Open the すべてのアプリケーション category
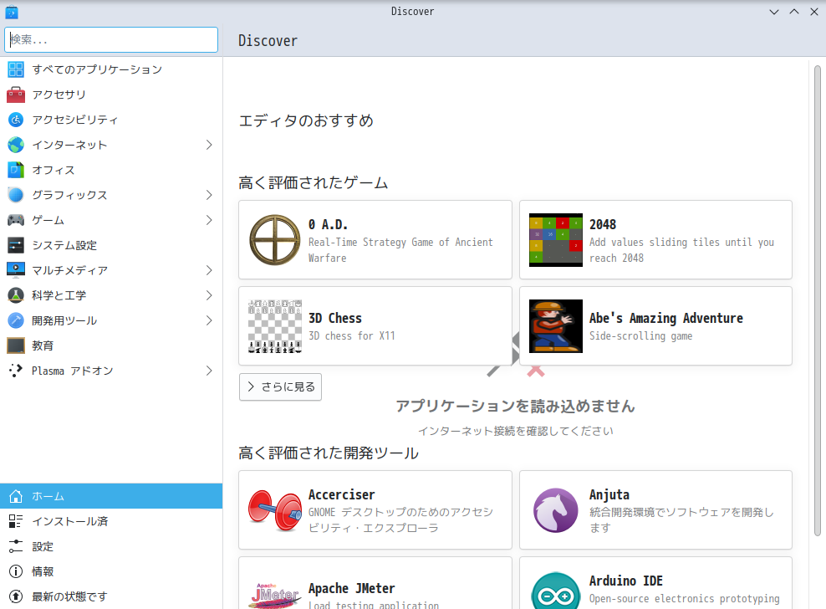The image size is (826, 609). [x=111, y=69]
